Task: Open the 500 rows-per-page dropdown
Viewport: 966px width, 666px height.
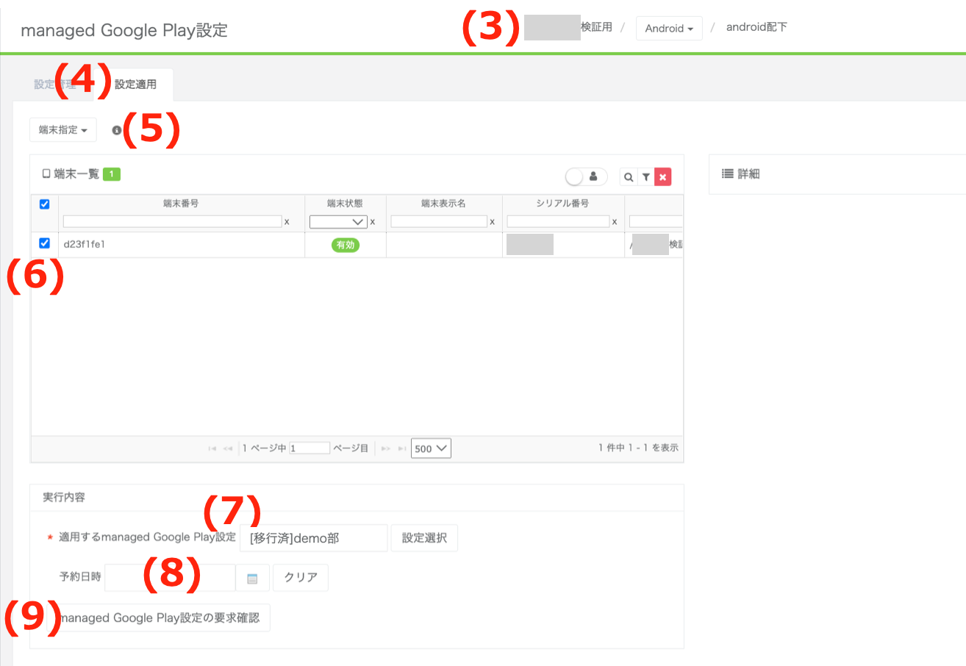Action: point(431,448)
